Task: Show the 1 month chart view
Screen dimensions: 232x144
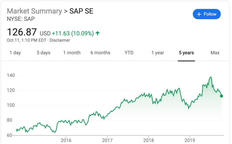Action: point(72,53)
